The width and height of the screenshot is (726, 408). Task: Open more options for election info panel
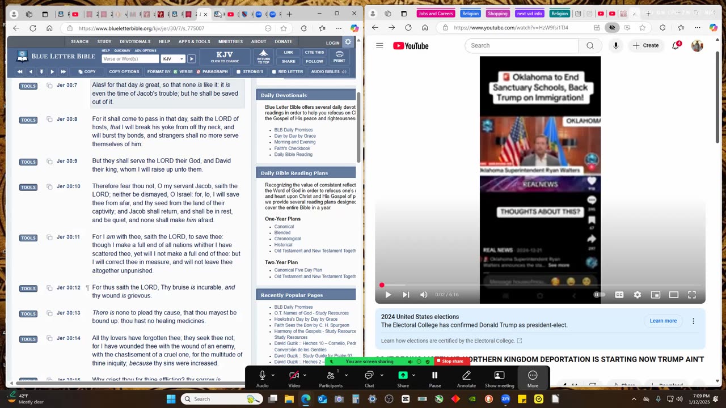[x=693, y=321]
